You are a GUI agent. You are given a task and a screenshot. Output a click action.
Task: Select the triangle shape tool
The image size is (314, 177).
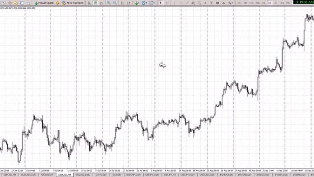click(x=224, y=3)
